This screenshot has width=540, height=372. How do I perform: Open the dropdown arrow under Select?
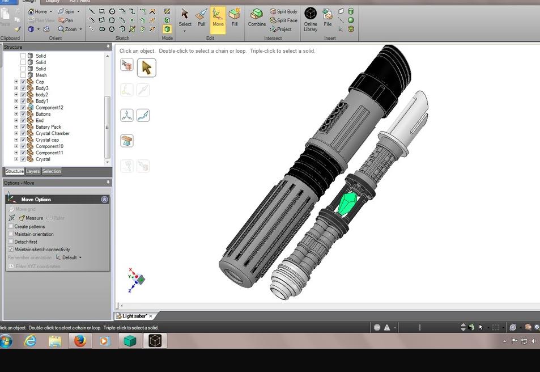point(185,31)
